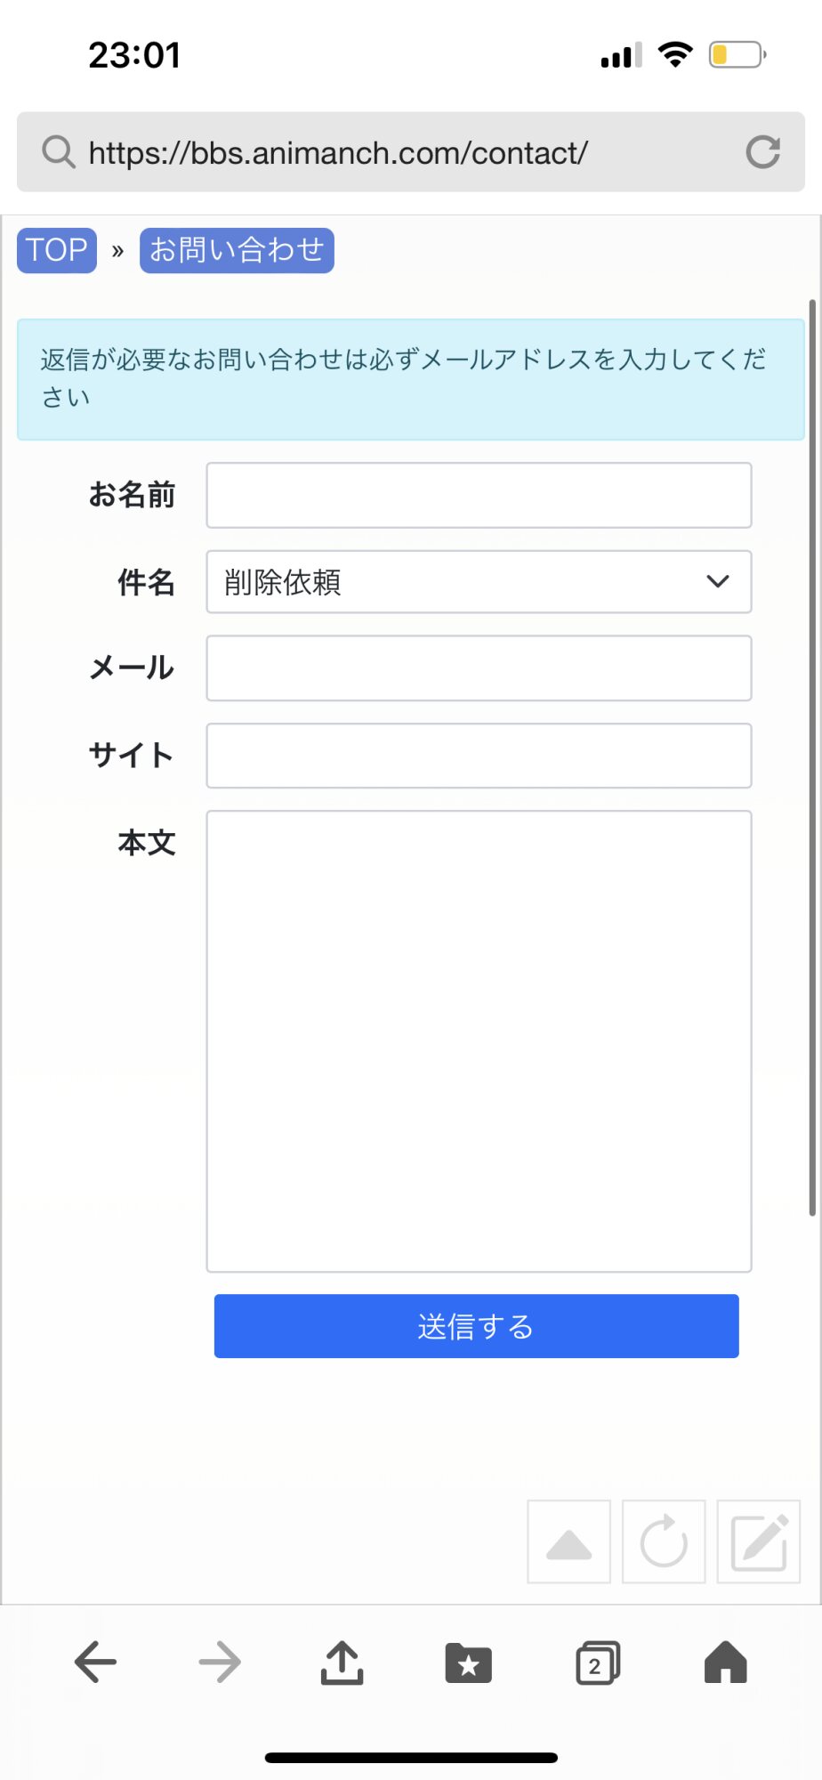
Task: Open the share sheet upload icon
Action: [x=342, y=1662]
